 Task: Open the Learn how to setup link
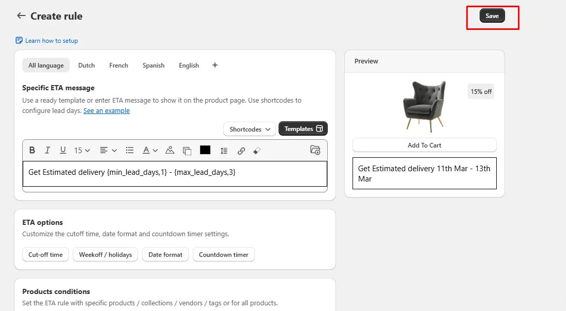[x=52, y=41]
